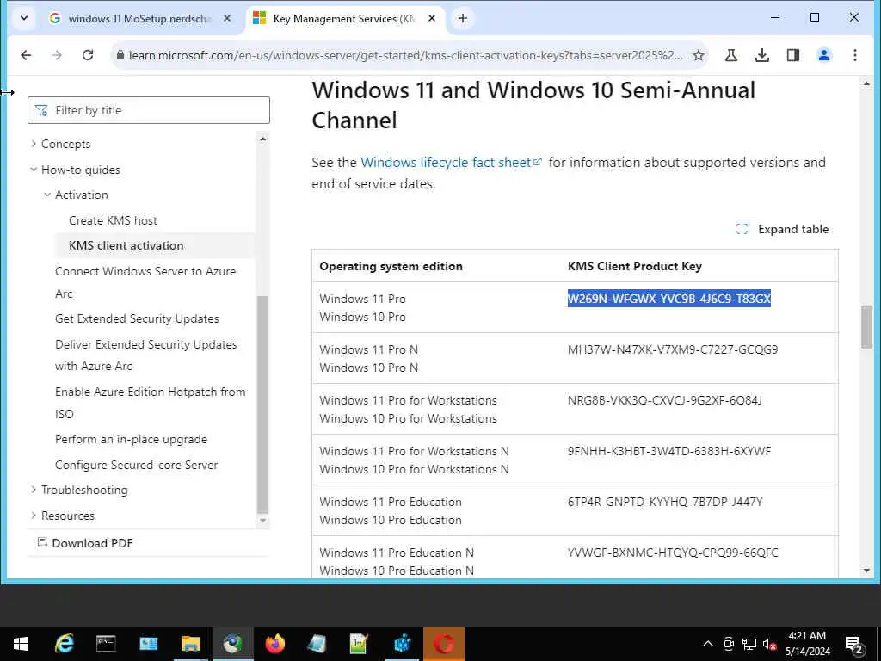Open KMS client activation article

126,245
